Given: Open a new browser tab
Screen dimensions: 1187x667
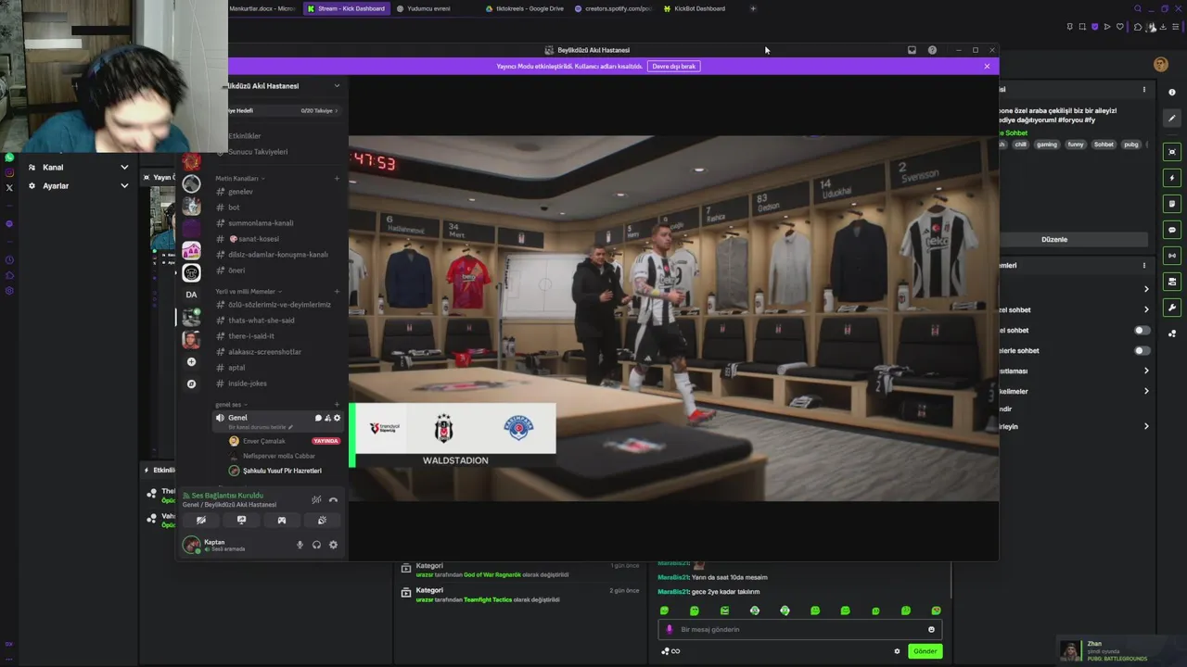Looking at the screenshot, I should click(x=753, y=8).
